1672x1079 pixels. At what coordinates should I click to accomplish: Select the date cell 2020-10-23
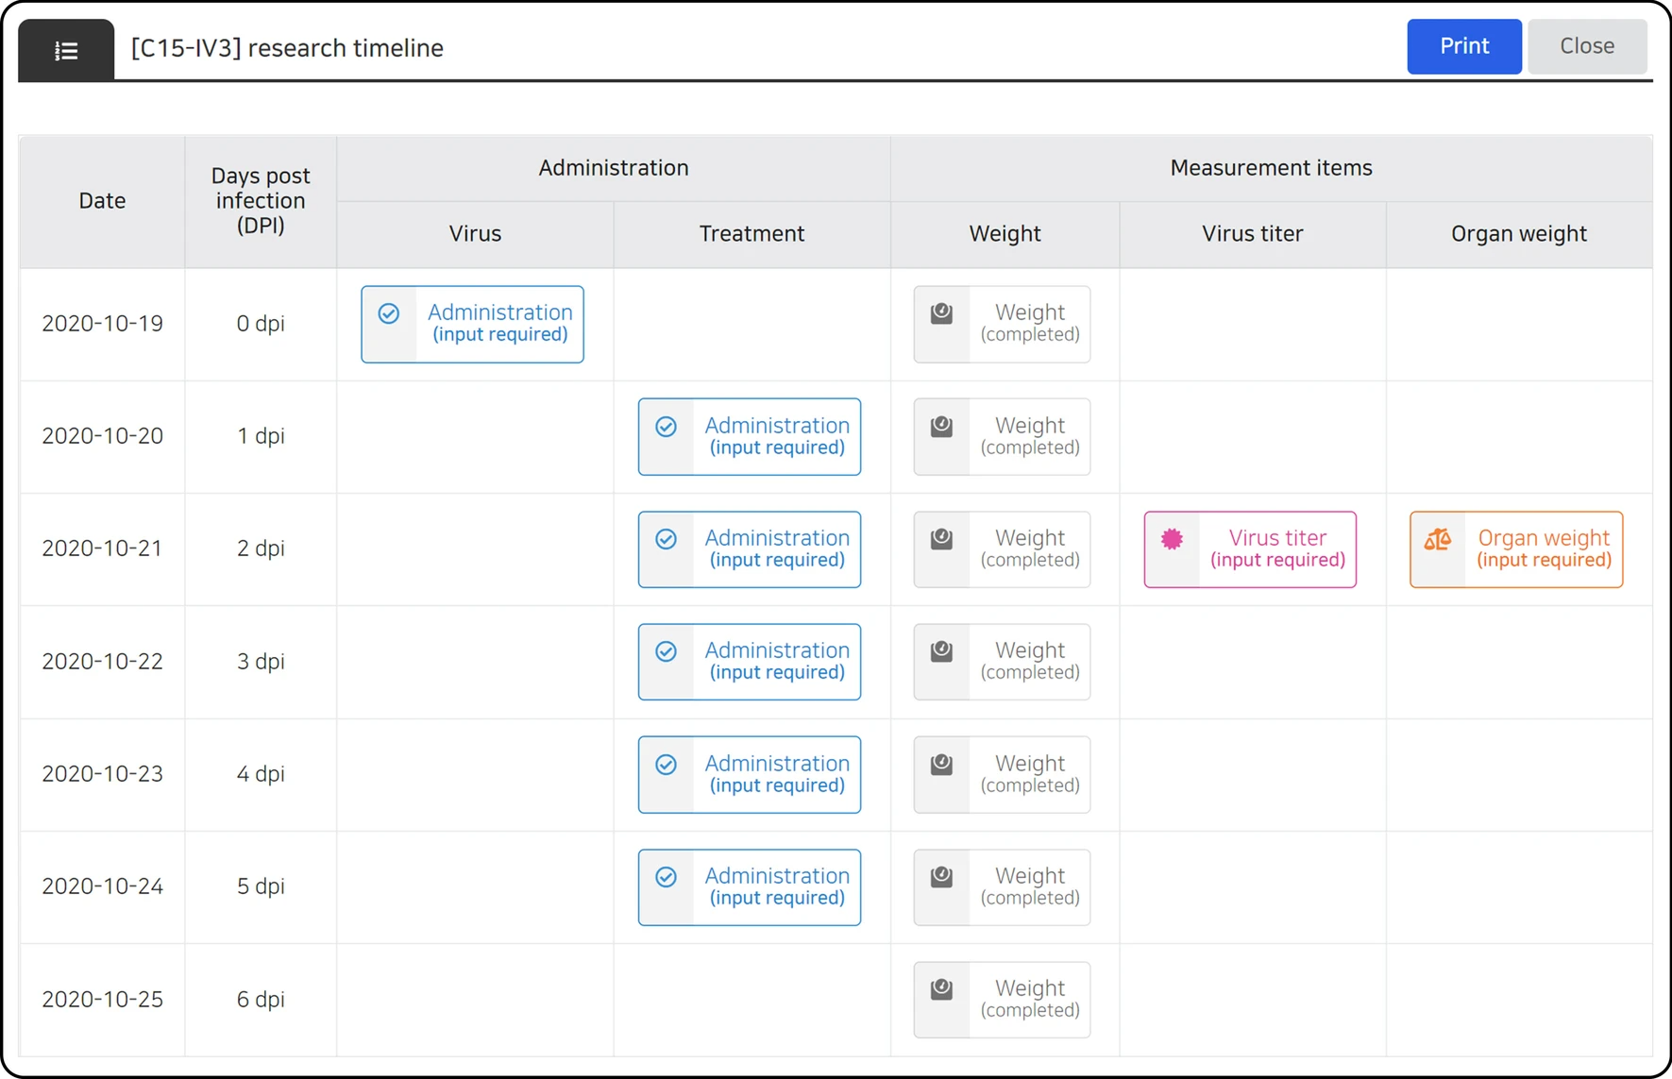click(102, 774)
